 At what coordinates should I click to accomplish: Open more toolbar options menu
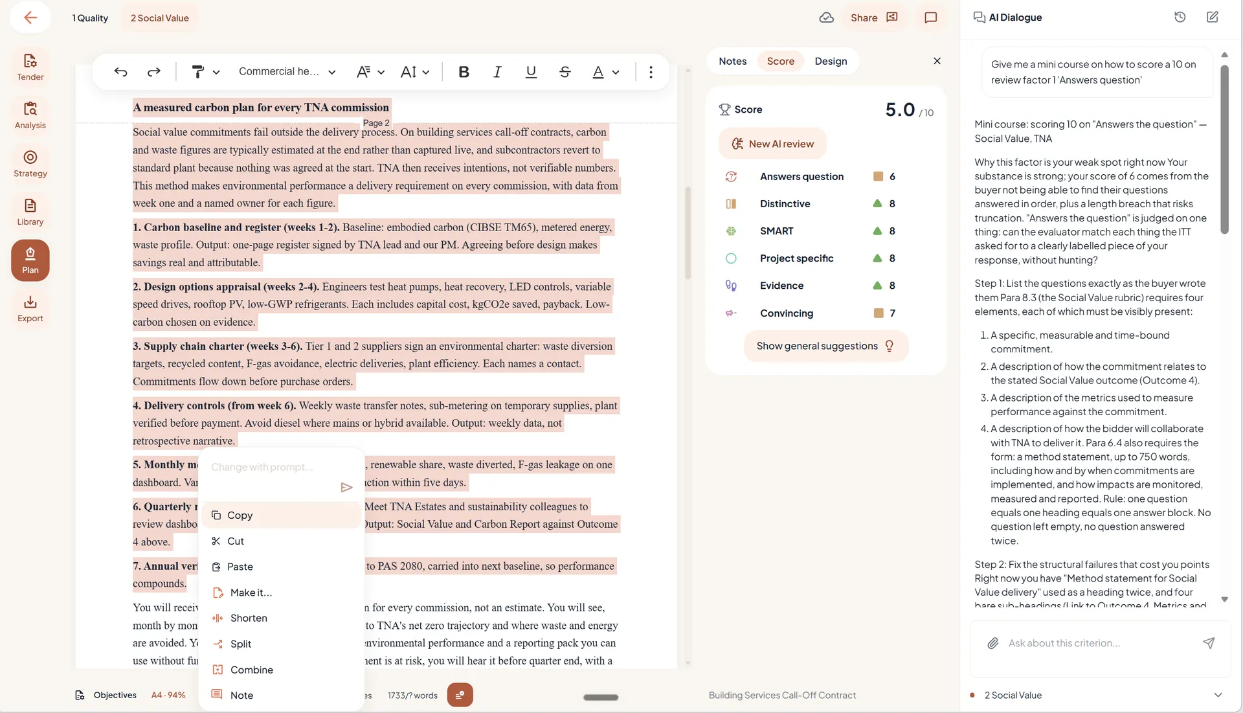click(651, 72)
